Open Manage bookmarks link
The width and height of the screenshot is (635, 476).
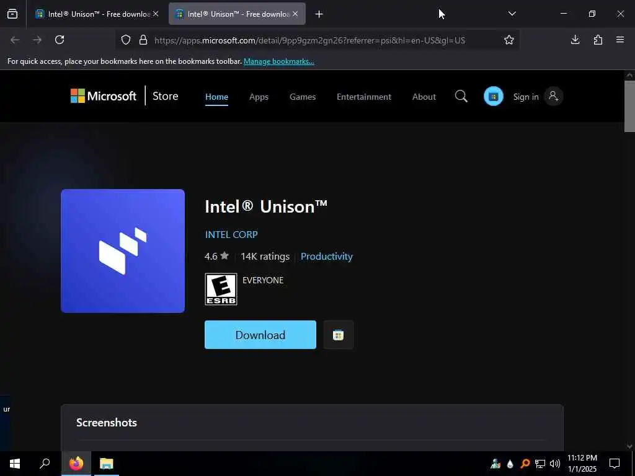pyautogui.click(x=278, y=61)
